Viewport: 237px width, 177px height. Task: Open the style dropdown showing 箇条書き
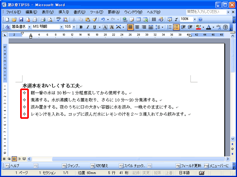click(x=29, y=27)
